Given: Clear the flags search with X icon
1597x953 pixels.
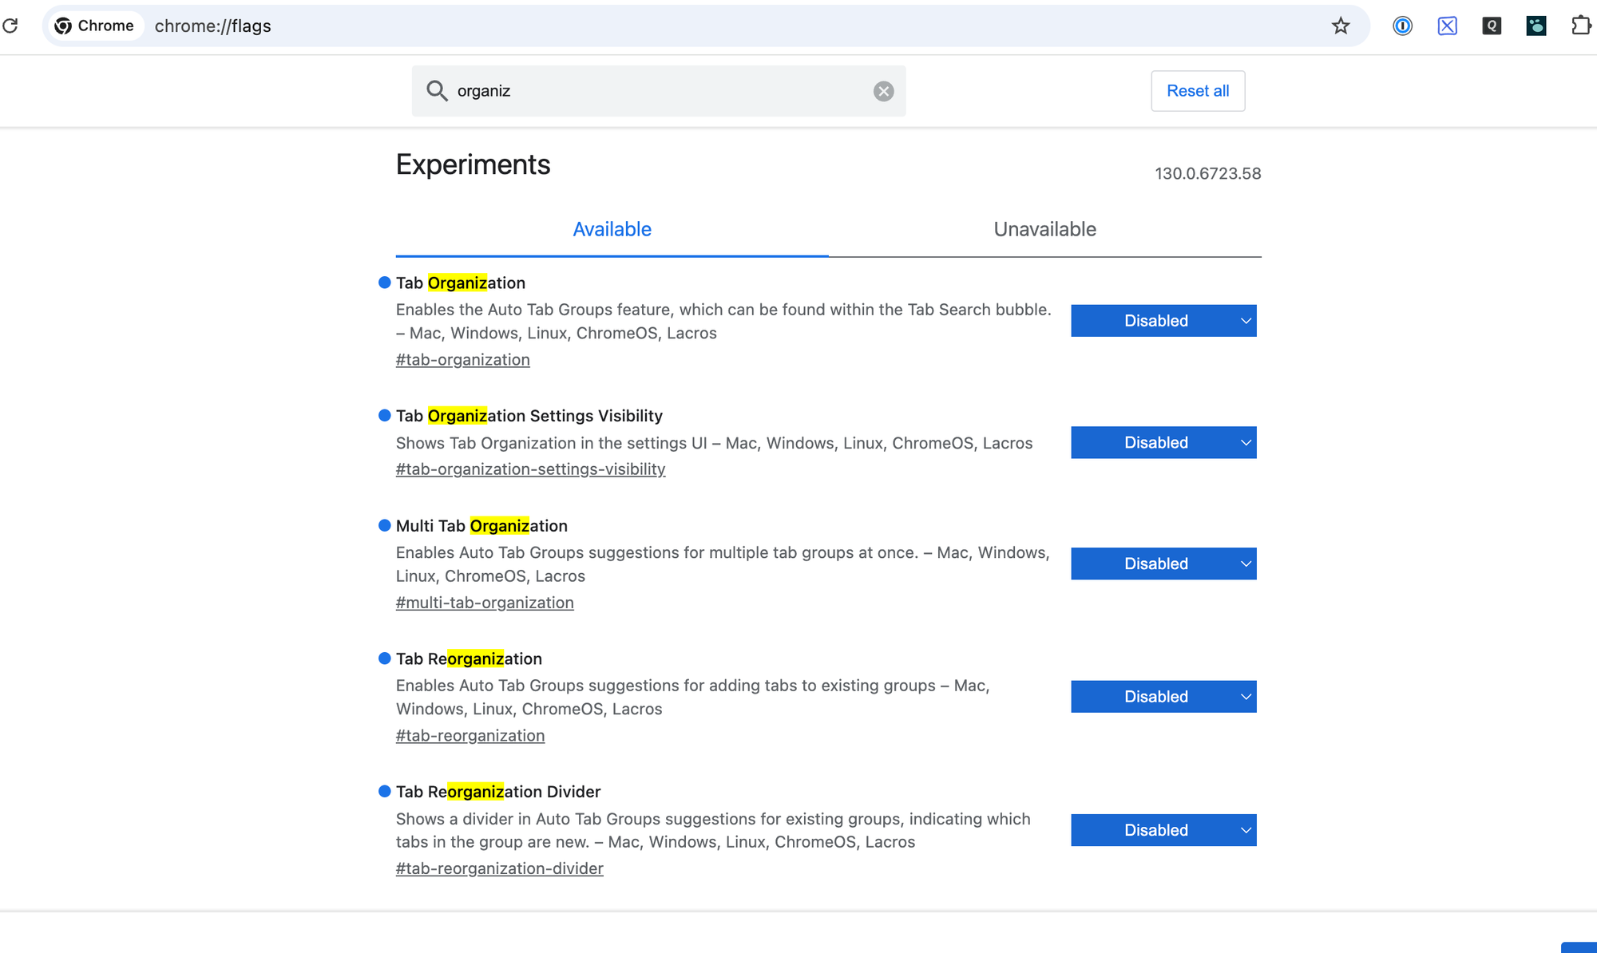Looking at the screenshot, I should [883, 91].
